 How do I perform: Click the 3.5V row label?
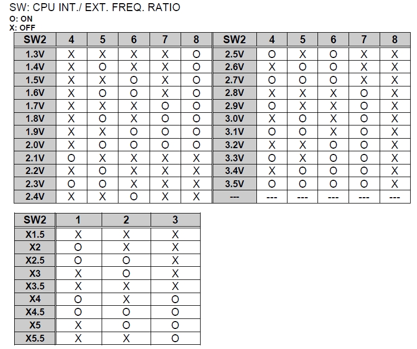point(234,184)
